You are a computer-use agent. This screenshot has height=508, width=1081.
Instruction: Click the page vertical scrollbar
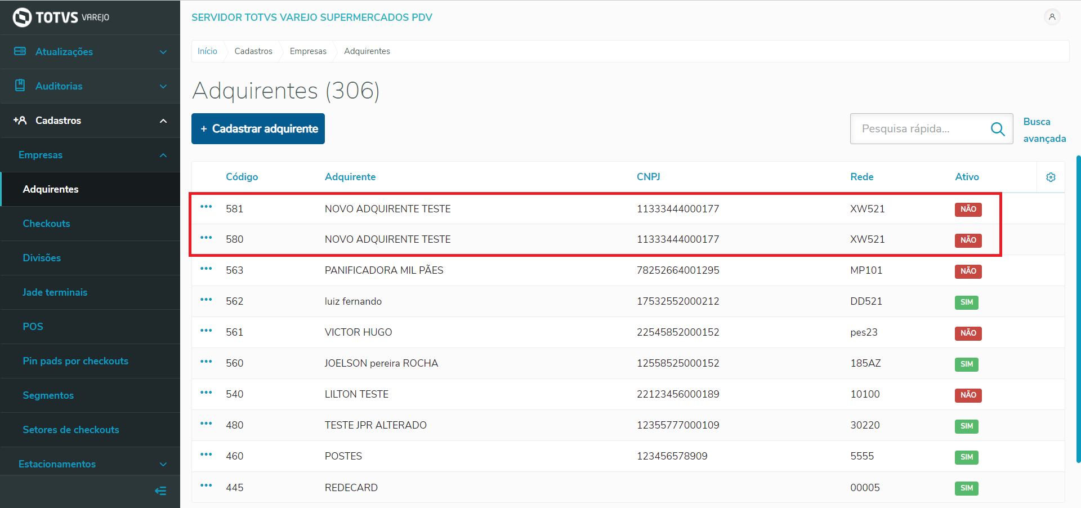[x=1078, y=309]
